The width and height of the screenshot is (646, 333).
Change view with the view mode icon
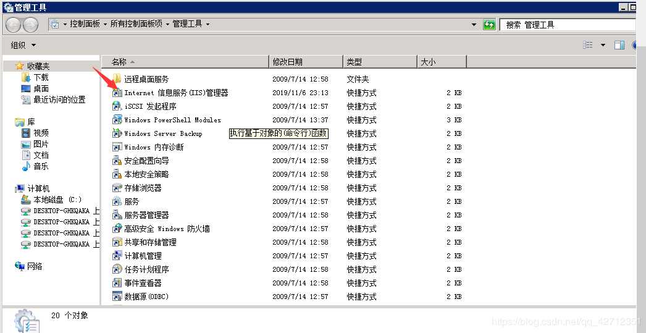coord(589,45)
